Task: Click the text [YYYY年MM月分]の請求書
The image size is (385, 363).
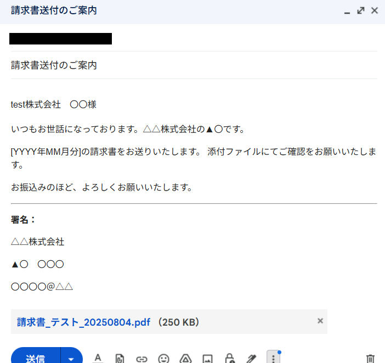Action: pos(64,152)
